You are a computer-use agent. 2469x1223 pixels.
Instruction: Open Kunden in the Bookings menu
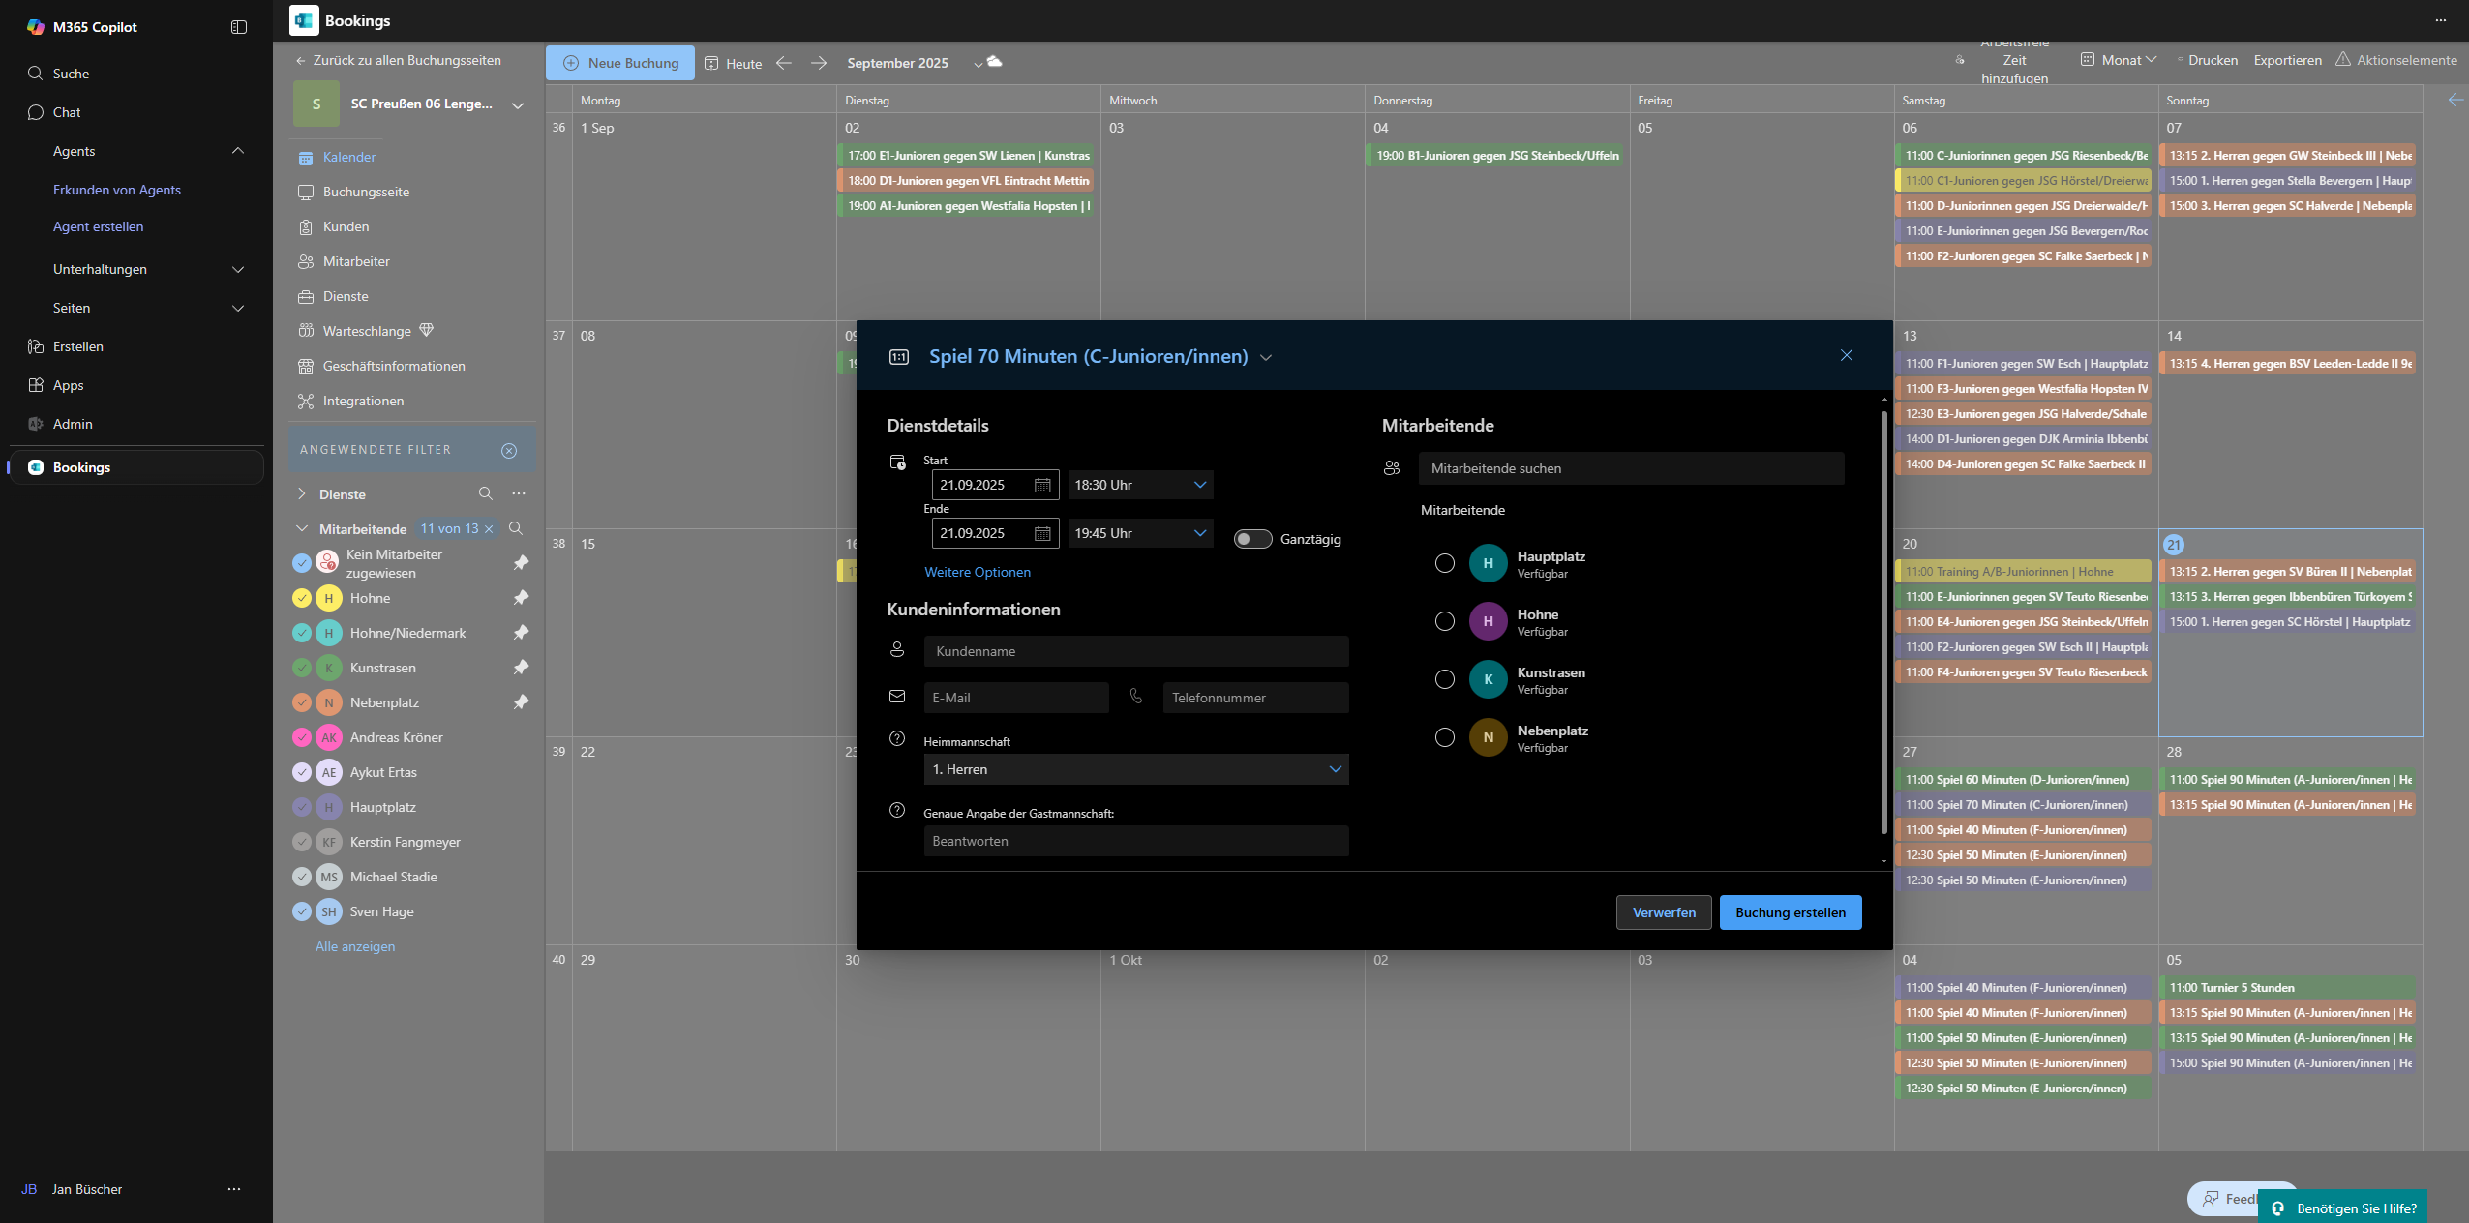pyautogui.click(x=346, y=226)
